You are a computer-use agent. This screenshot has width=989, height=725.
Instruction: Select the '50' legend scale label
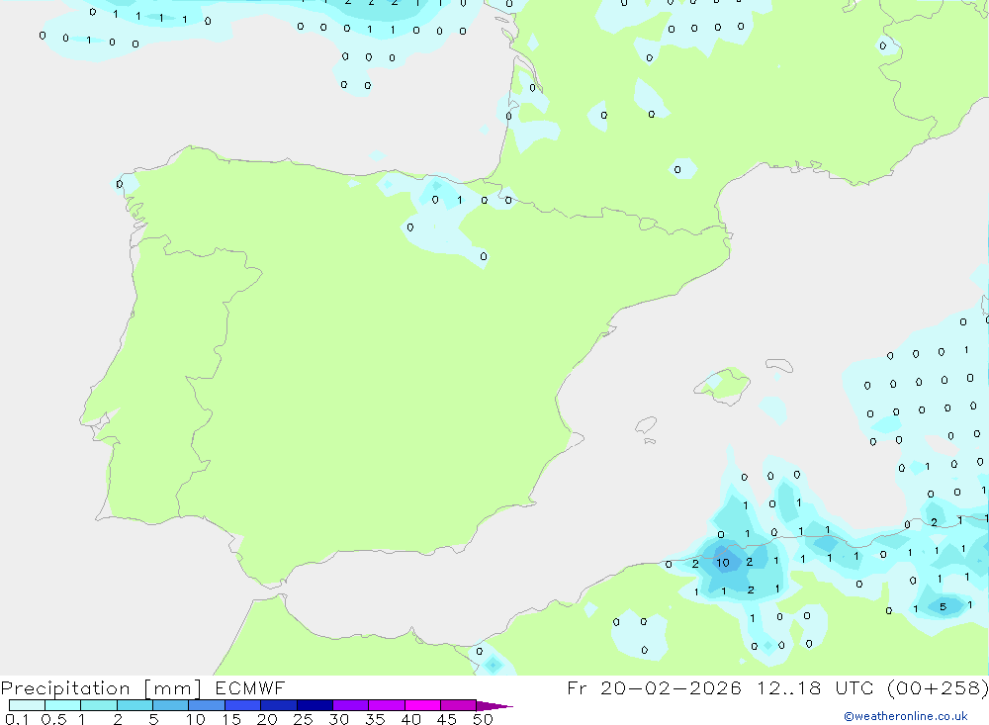(484, 719)
